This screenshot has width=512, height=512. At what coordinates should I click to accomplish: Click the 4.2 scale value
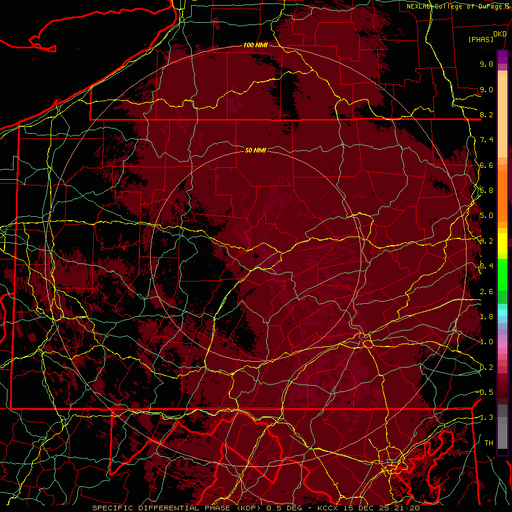486,241
